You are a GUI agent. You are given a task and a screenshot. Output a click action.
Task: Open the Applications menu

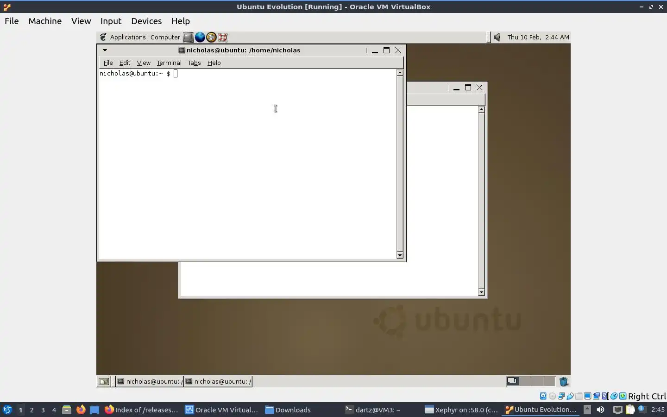pos(128,37)
